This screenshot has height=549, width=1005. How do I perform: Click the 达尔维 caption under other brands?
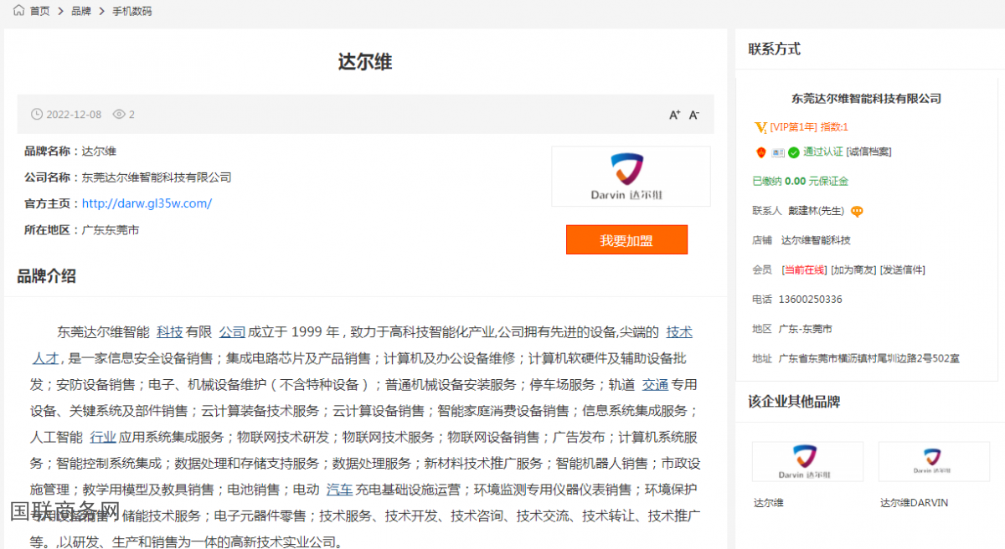(x=768, y=504)
